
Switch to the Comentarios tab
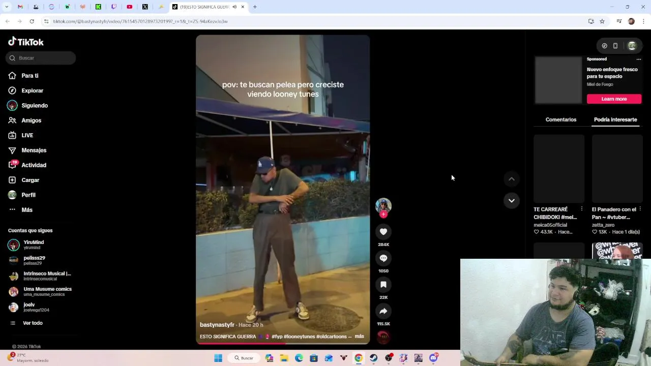(x=561, y=119)
